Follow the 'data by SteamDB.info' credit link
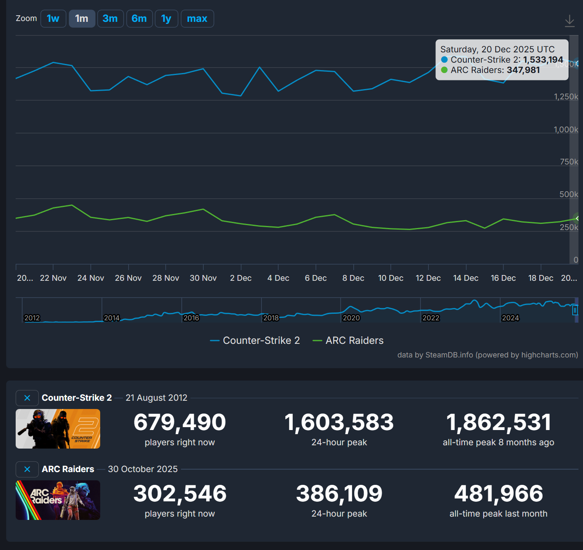583x550 pixels. tap(487, 355)
